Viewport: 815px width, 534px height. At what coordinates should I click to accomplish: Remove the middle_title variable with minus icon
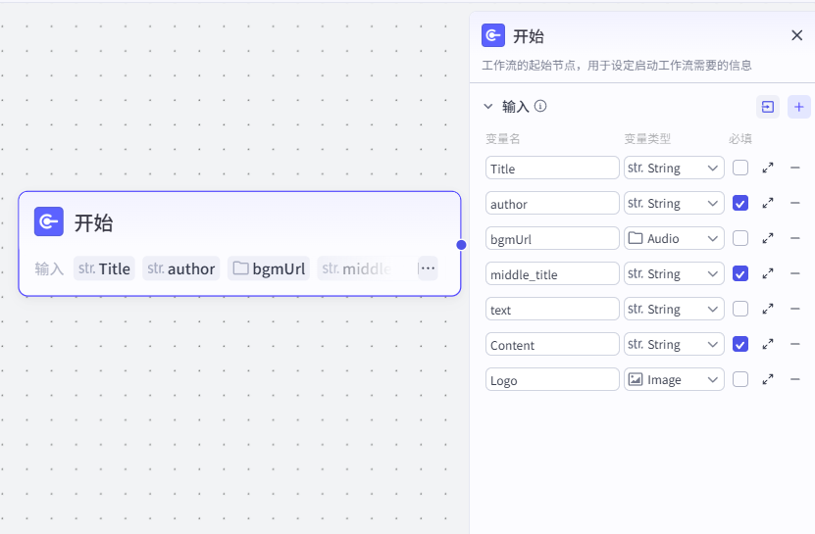(794, 273)
